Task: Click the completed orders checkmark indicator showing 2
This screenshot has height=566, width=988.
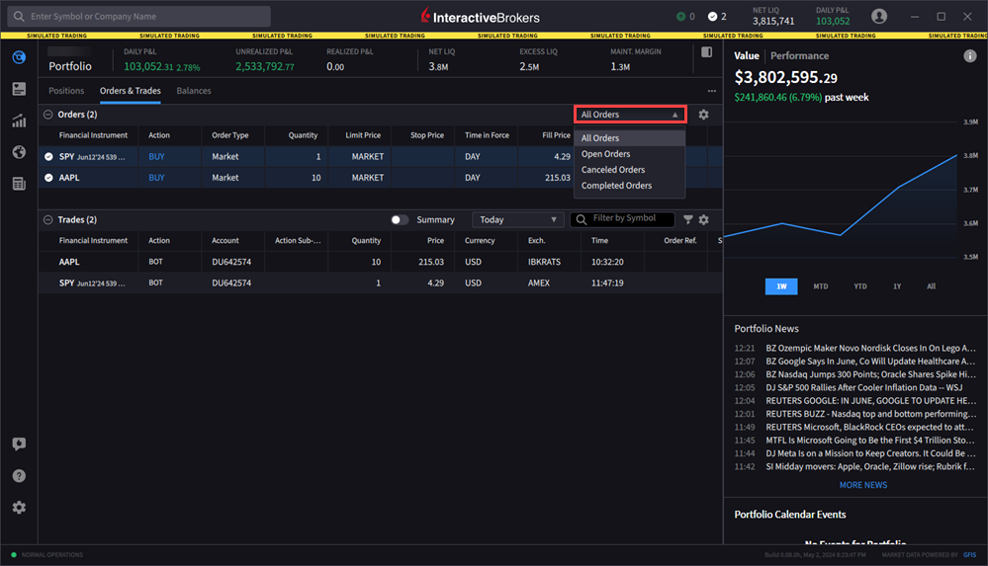Action: 717,17
